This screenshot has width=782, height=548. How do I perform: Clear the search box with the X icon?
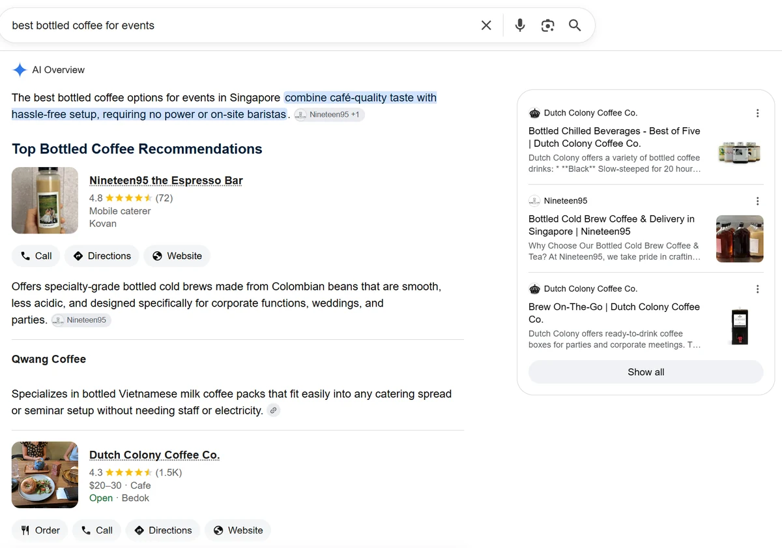point(486,25)
